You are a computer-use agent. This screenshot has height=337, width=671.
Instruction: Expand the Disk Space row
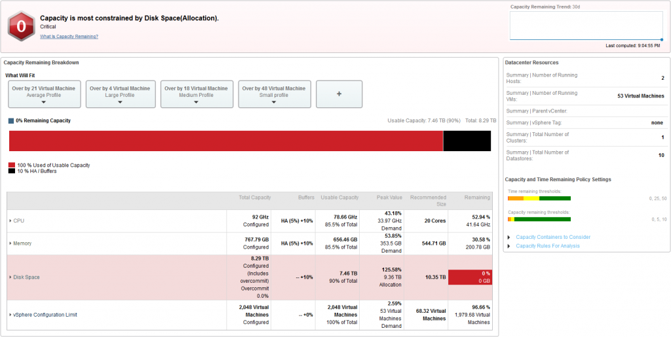(x=10, y=277)
